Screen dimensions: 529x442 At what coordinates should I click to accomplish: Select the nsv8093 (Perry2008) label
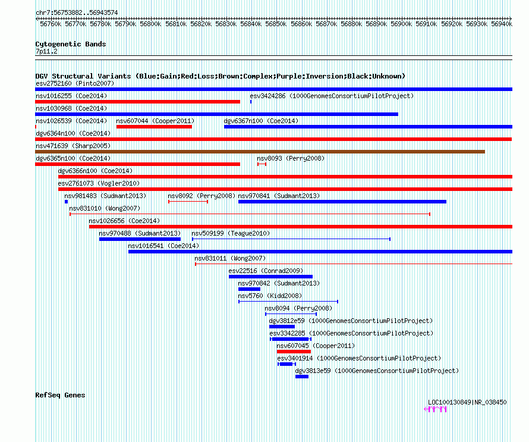click(x=291, y=158)
